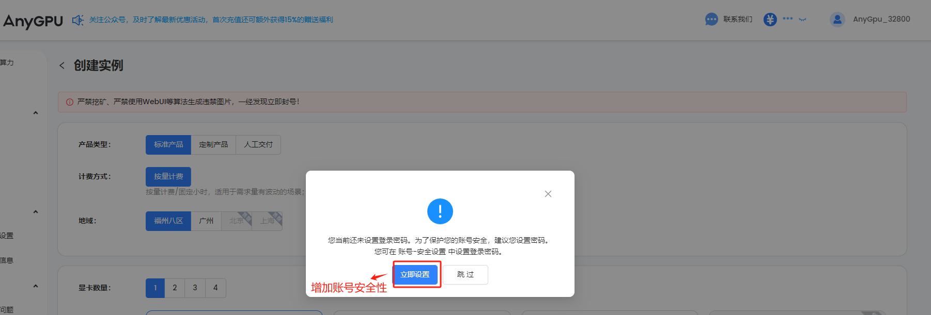
Task: Set GPU count to 1
Action: tap(155, 288)
